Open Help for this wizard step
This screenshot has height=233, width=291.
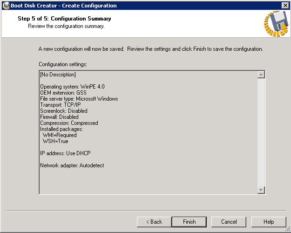269,222
